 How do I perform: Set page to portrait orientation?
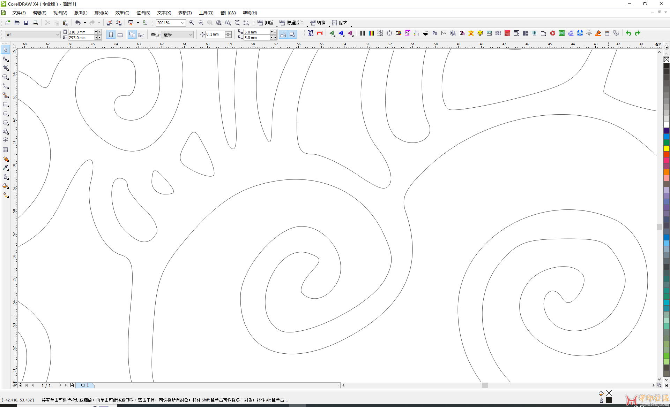(111, 34)
